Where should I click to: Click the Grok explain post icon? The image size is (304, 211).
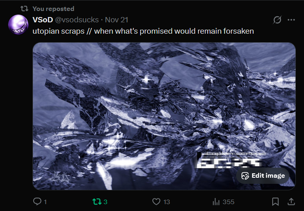click(277, 20)
